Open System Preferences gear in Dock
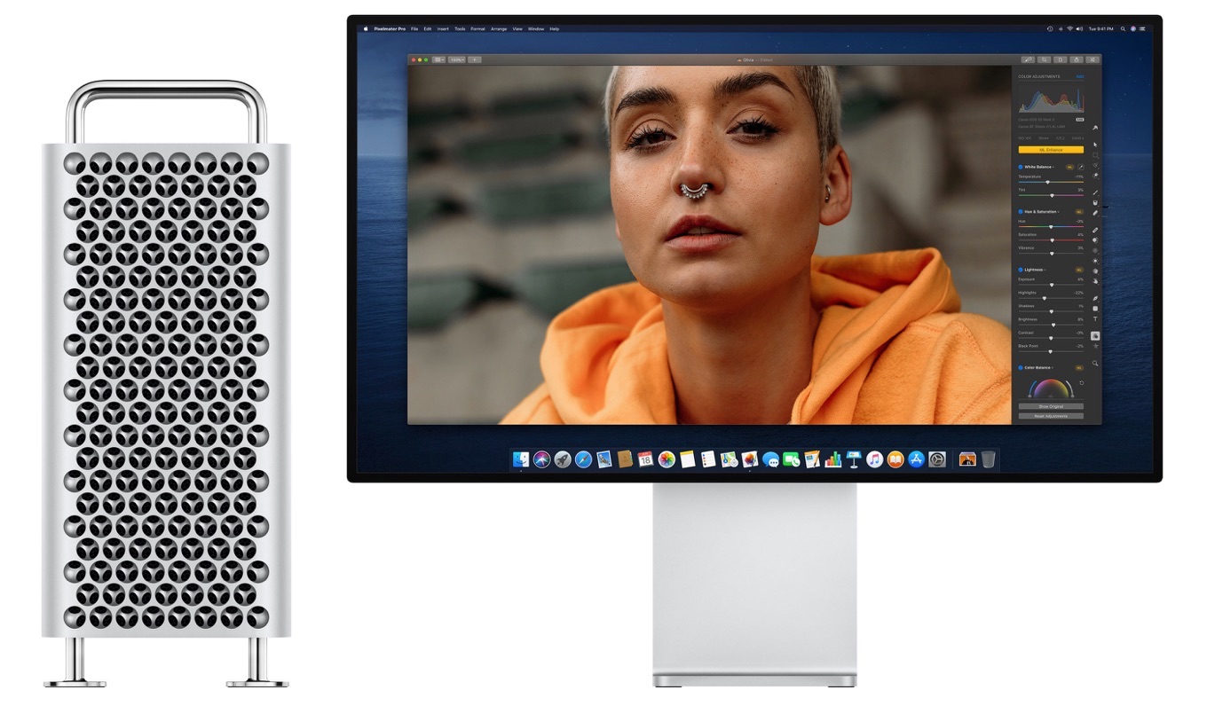Viewport: 1207px width, 706px height. coord(937,459)
